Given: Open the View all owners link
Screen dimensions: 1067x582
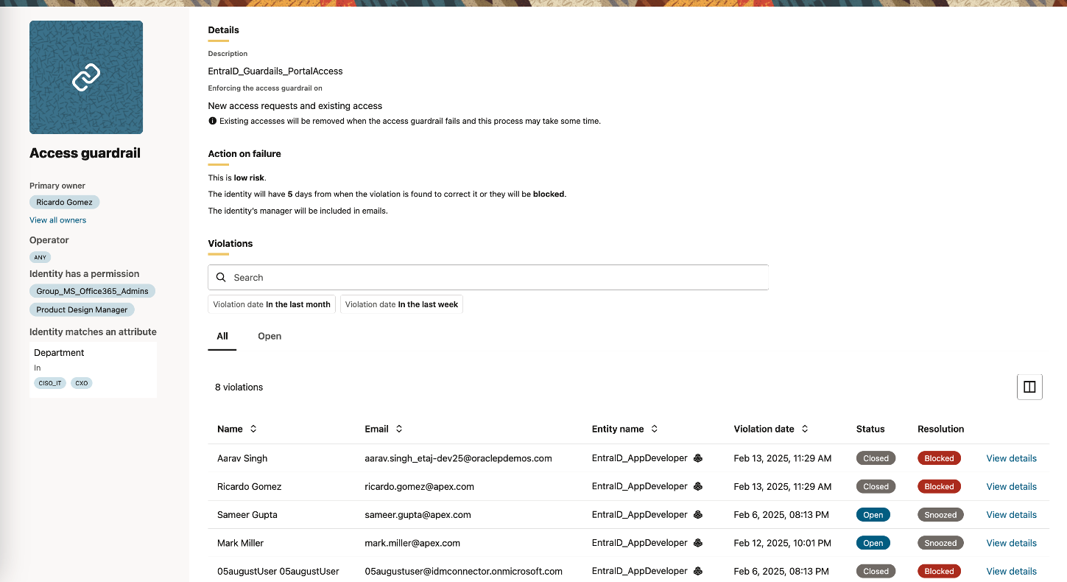Looking at the screenshot, I should point(57,220).
